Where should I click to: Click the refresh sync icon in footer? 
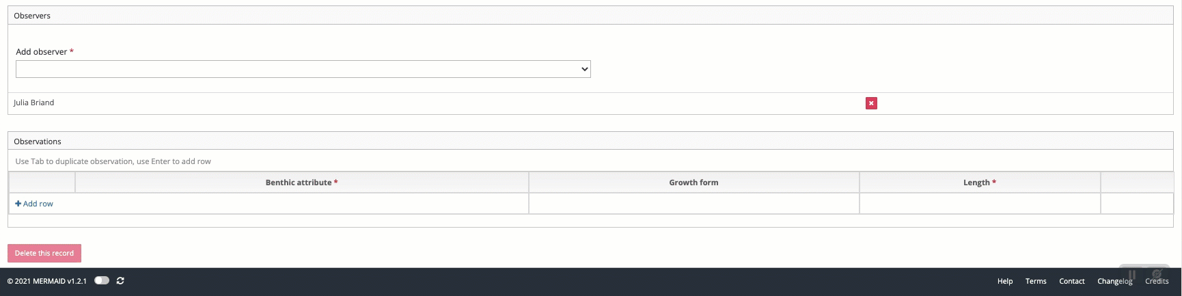(120, 281)
